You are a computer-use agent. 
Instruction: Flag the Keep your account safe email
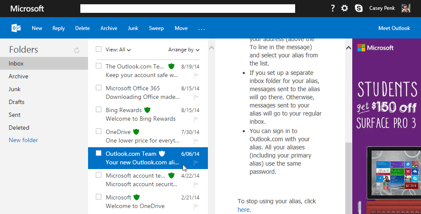(196, 75)
